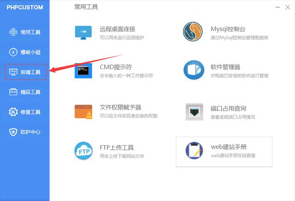Click the 防护中心 shield icon
This screenshot has height=201, width=295.
tap(13, 132)
